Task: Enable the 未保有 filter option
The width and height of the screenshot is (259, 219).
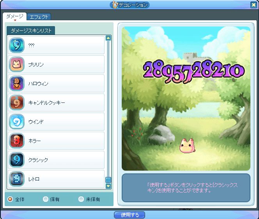Action: 81,199
